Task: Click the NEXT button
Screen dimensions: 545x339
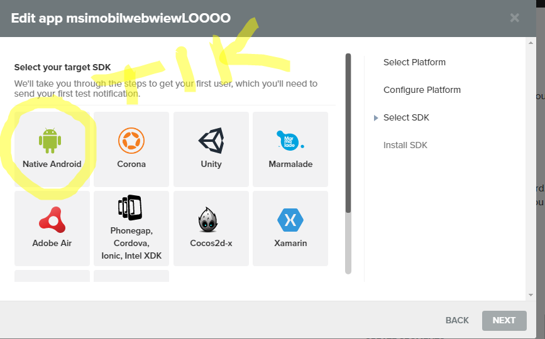Action: [x=504, y=321]
